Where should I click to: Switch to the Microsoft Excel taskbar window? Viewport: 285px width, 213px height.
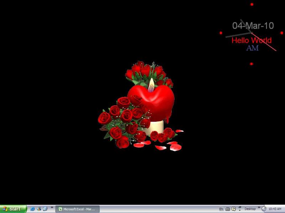(x=77, y=209)
